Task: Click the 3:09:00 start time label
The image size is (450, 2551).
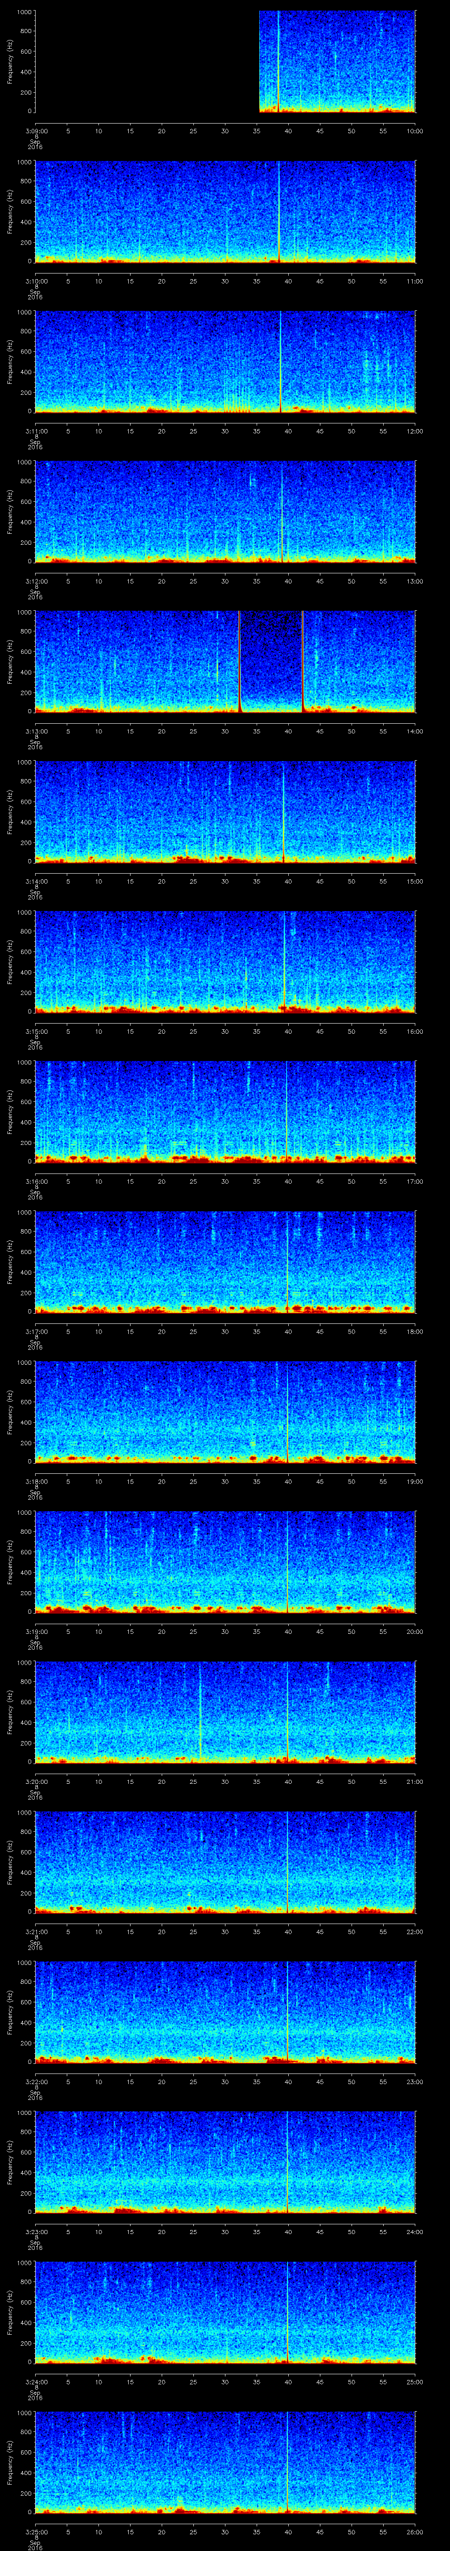Action: [36, 131]
